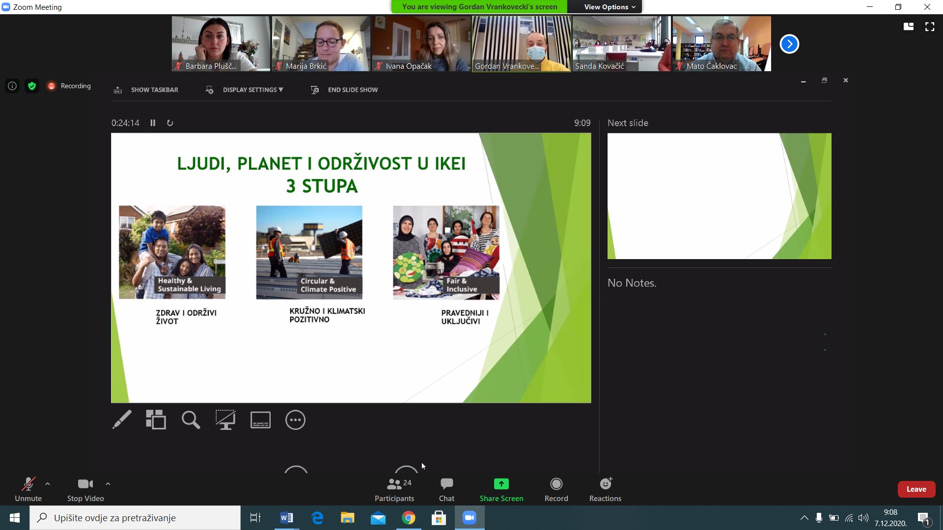943x530 pixels.
Task: Open Google Chrome from the taskbar
Action: 409,518
